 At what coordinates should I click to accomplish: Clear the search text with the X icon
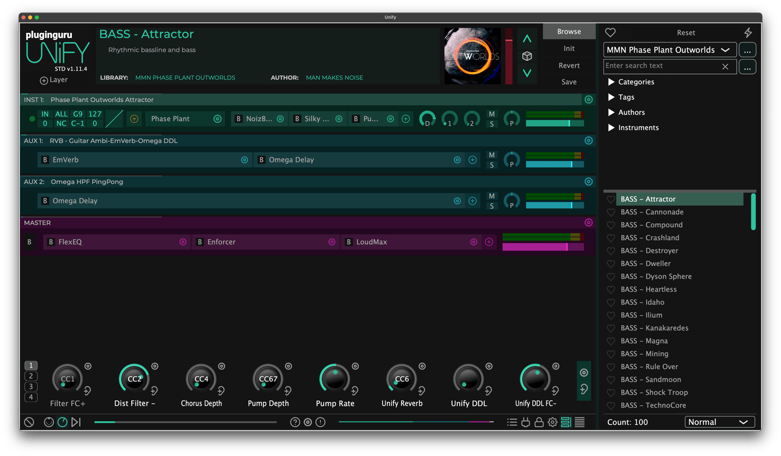click(725, 67)
